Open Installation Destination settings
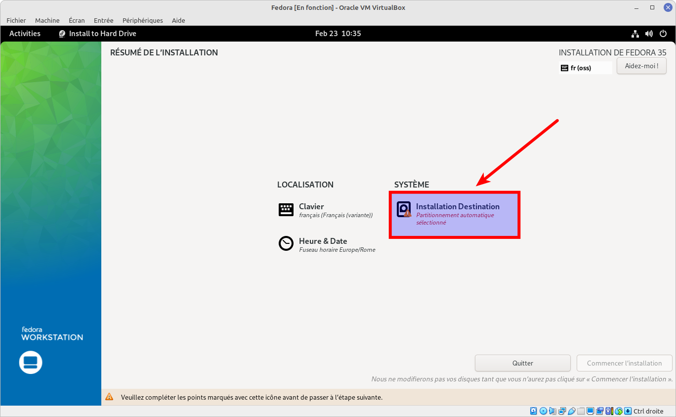676x417 pixels. [455, 215]
